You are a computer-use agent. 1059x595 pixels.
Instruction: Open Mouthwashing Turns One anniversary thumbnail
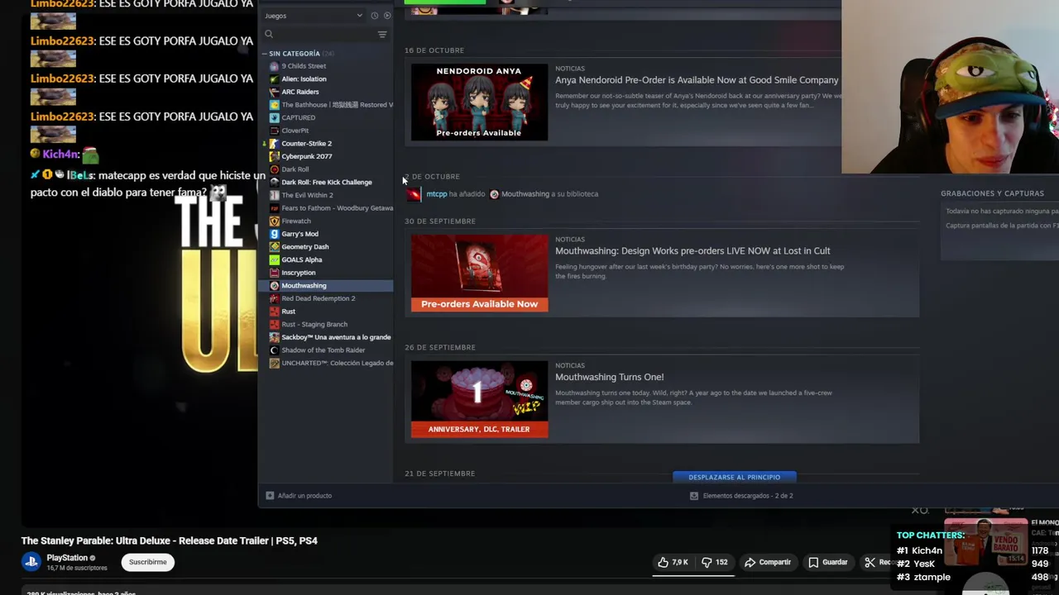click(x=479, y=399)
